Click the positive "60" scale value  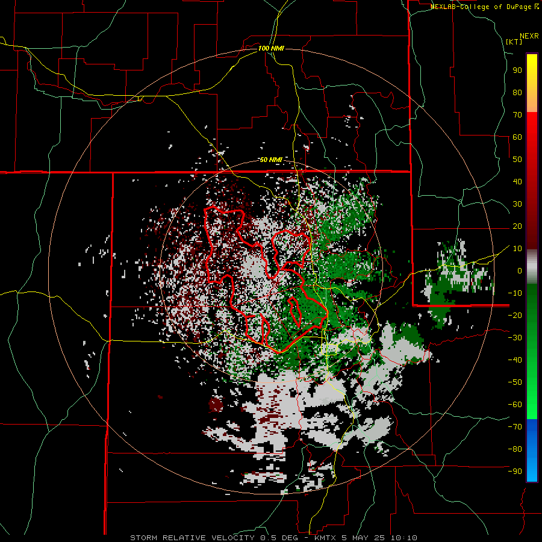[517, 137]
